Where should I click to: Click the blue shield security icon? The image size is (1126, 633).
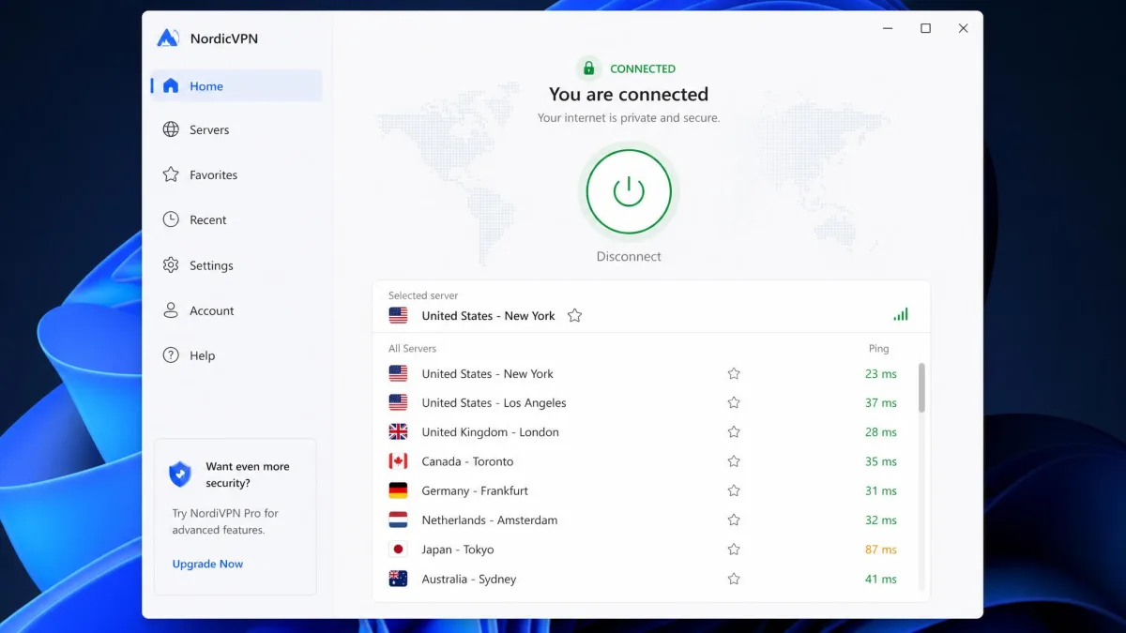(x=180, y=474)
